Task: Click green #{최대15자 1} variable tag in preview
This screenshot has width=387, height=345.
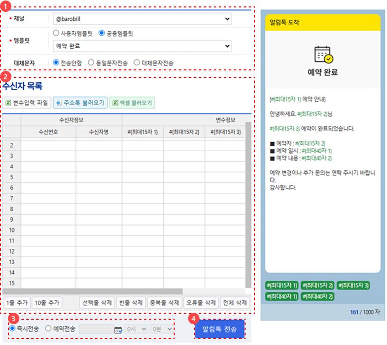Action: point(282,286)
